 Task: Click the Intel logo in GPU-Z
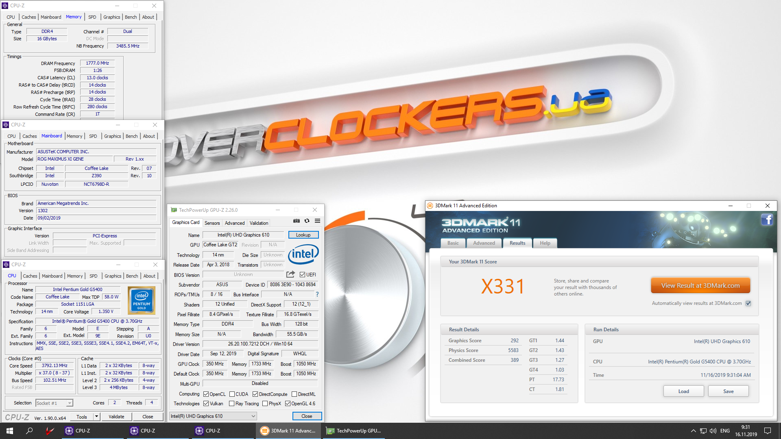point(303,254)
